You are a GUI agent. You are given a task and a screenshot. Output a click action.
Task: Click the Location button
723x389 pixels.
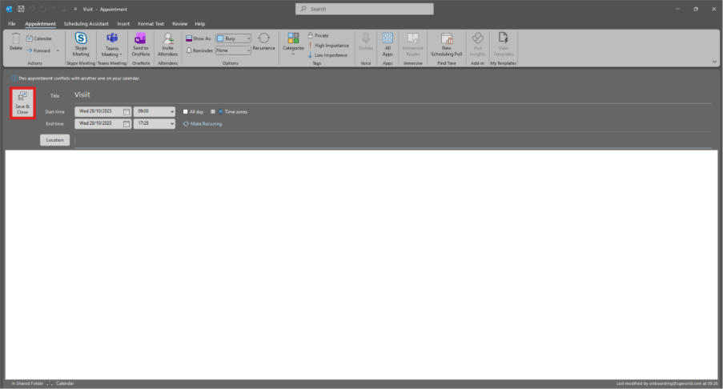[55, 140]
